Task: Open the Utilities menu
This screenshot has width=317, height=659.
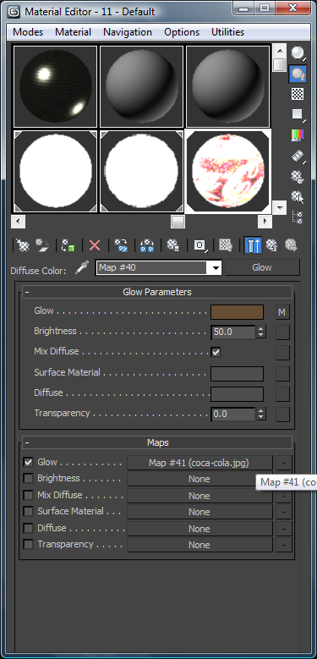Action: point(228,32)
